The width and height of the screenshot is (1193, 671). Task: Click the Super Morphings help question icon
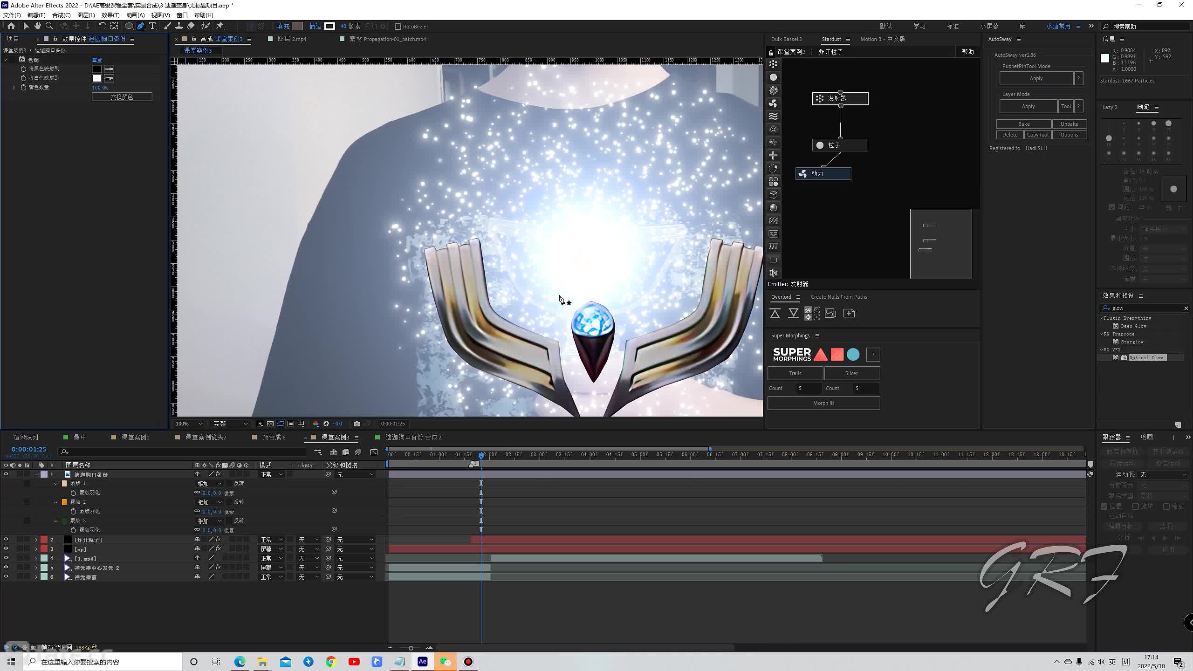pos(873,355)
